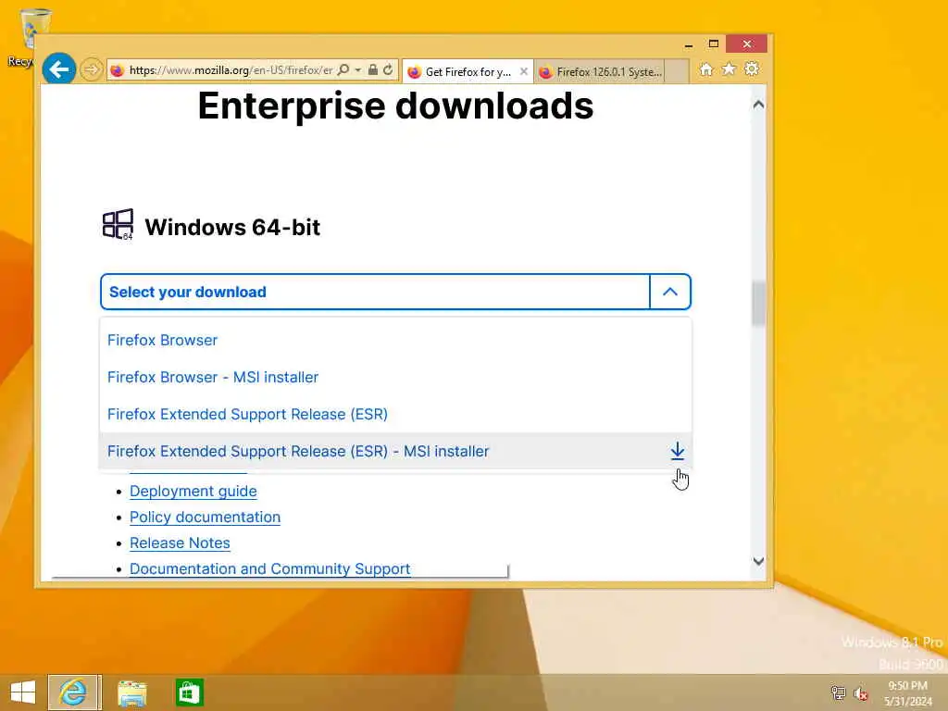Viewport: 948px width, 711px height.
Task: Click the security lock icon
Action: pyautogui.click(x=373, y=70)
